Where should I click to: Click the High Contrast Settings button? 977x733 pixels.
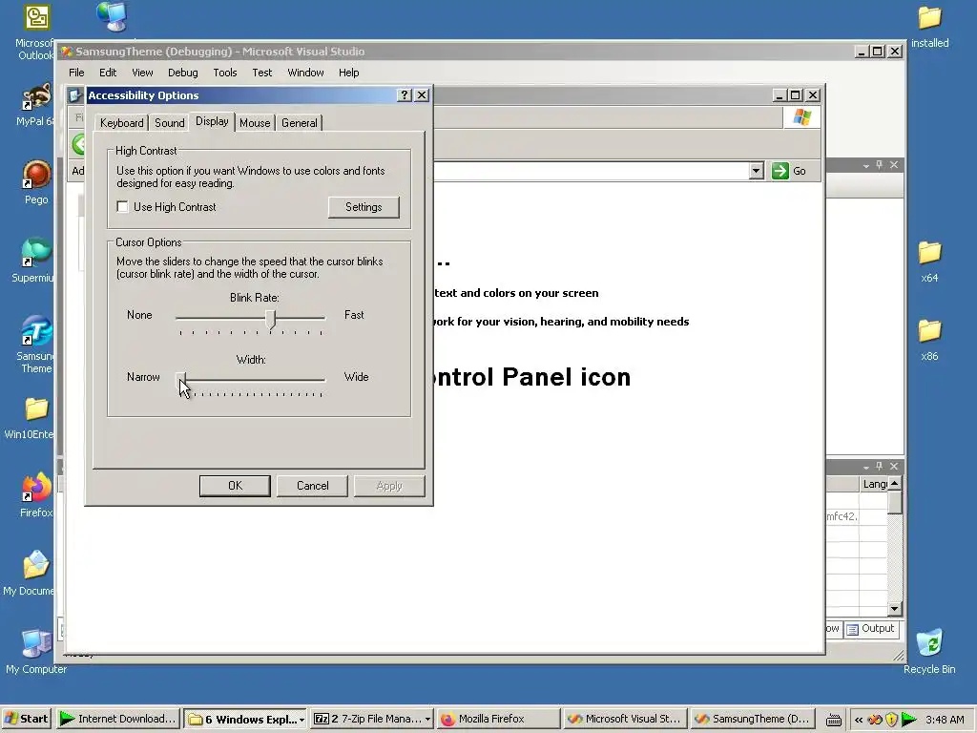point(364,207)
